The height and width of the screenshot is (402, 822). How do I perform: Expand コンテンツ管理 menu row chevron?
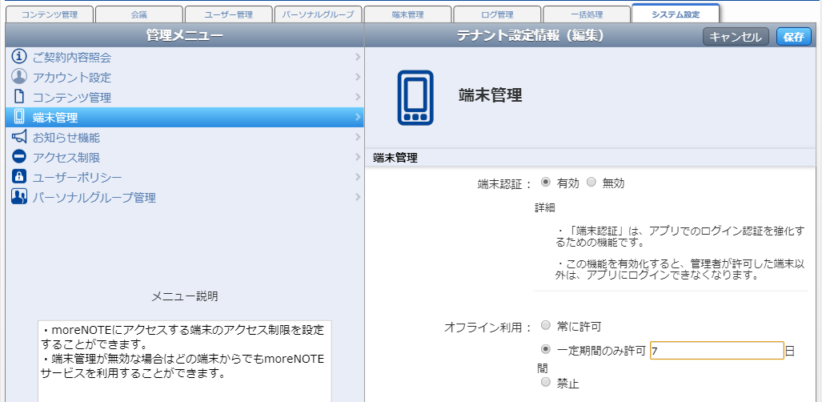point(358,97)
